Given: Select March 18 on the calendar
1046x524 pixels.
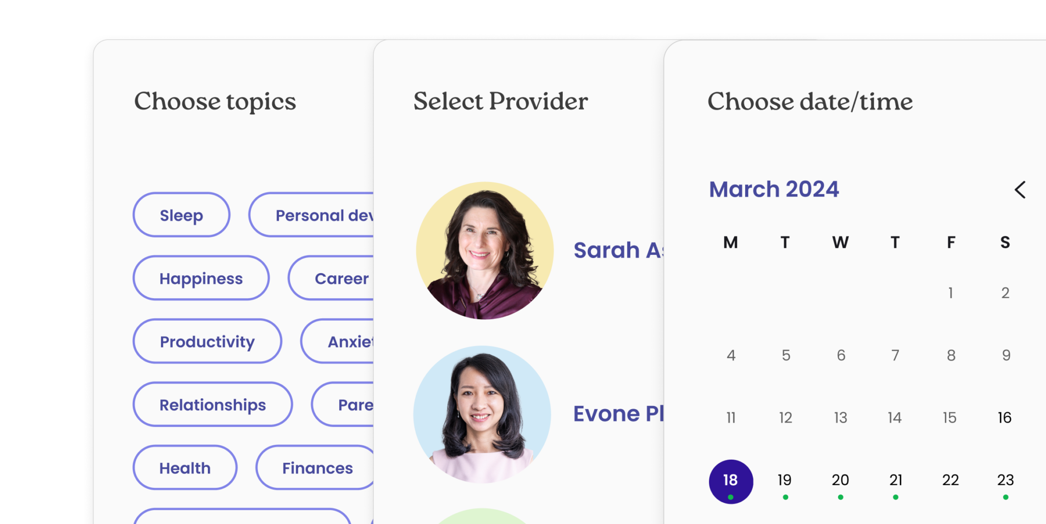Looking at the screenshot, I should click(730, 480).
